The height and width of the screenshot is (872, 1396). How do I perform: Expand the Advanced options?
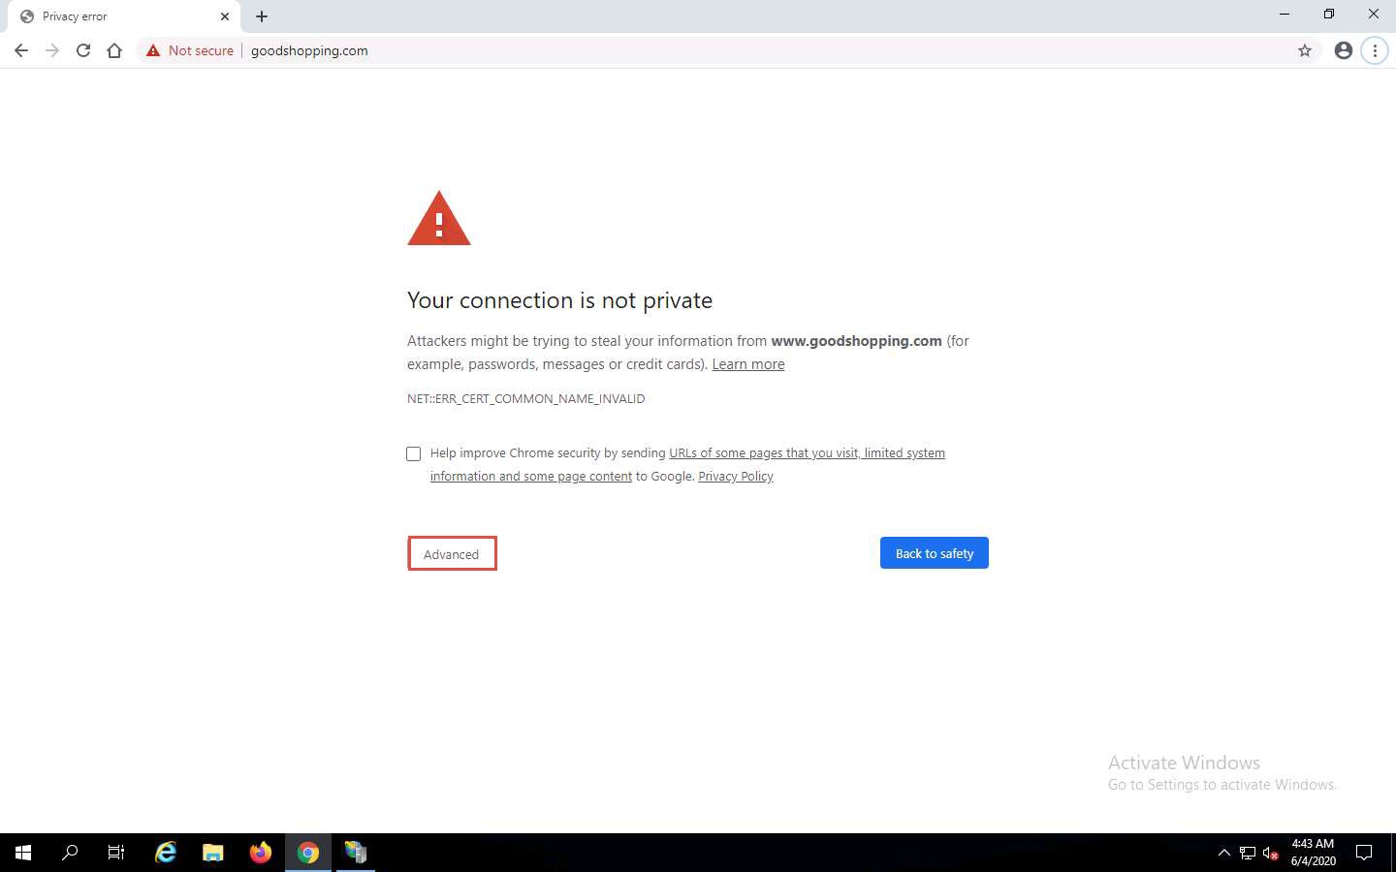[452, 554]
